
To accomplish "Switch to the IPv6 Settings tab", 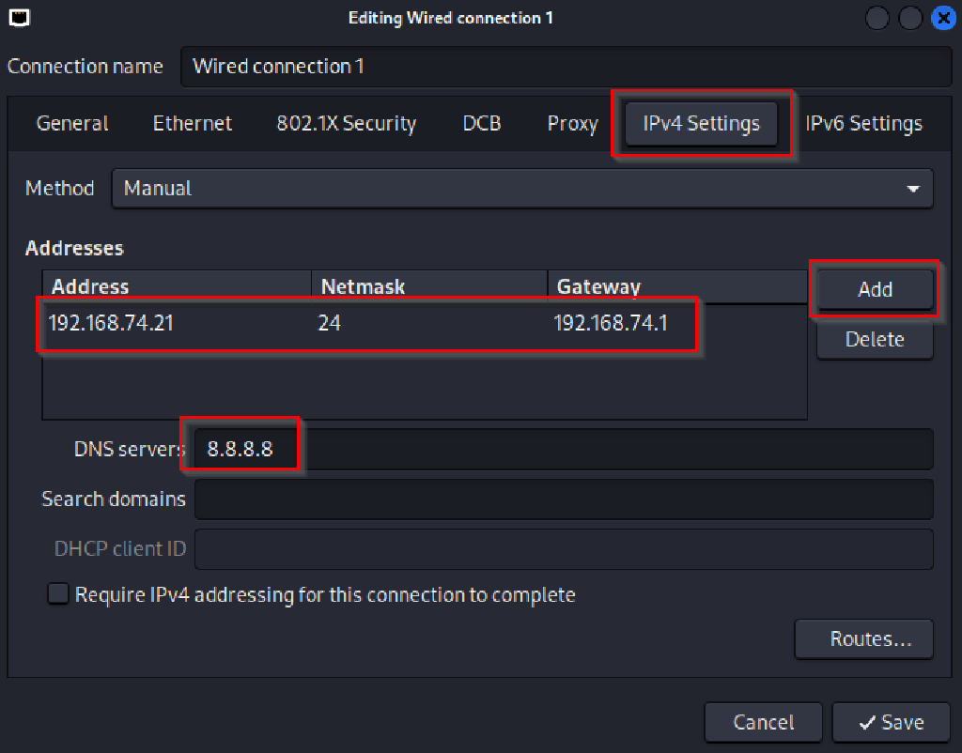I will click(x=863, y=123).
